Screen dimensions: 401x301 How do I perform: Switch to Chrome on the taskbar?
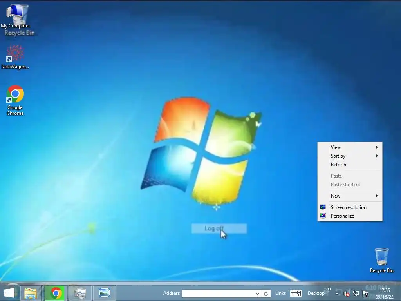tap(56, 293)
